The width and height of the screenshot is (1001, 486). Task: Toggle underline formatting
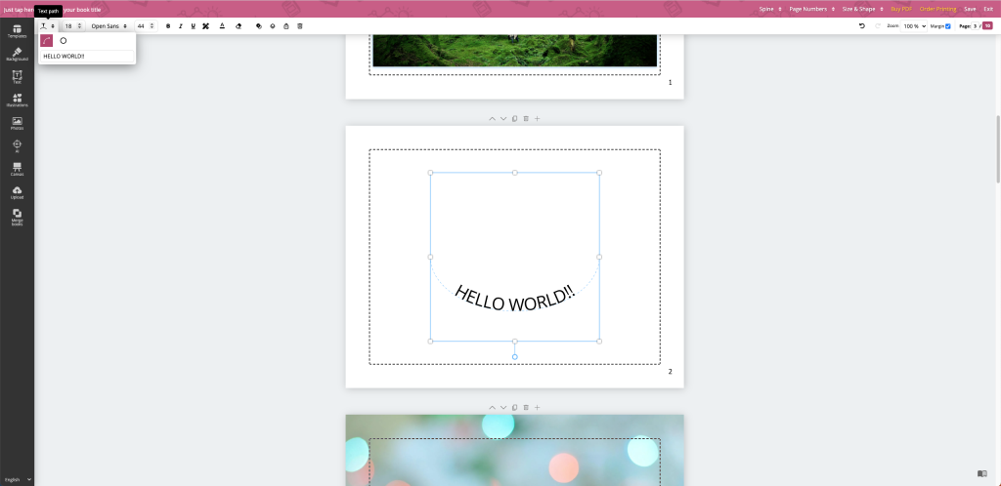(x=193, y=26)
